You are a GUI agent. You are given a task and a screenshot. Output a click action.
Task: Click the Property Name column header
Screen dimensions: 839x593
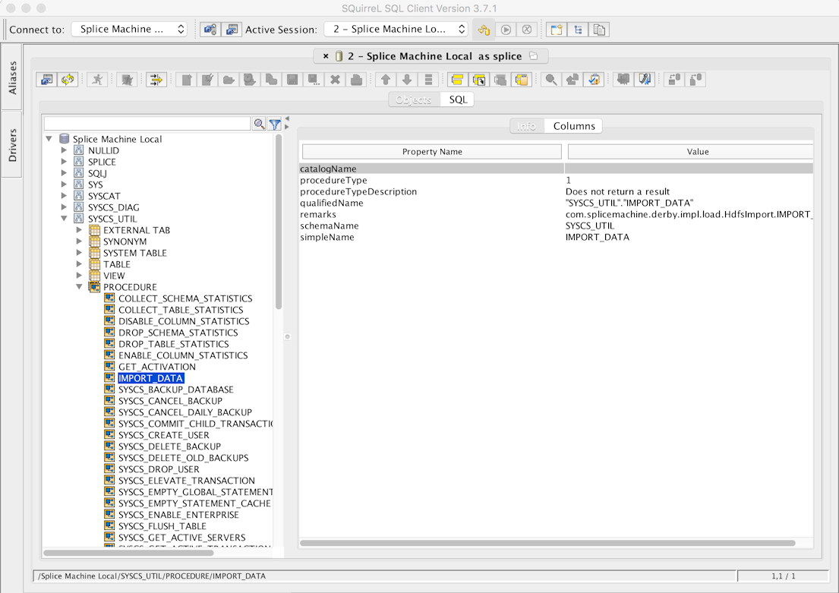point(432,151)
